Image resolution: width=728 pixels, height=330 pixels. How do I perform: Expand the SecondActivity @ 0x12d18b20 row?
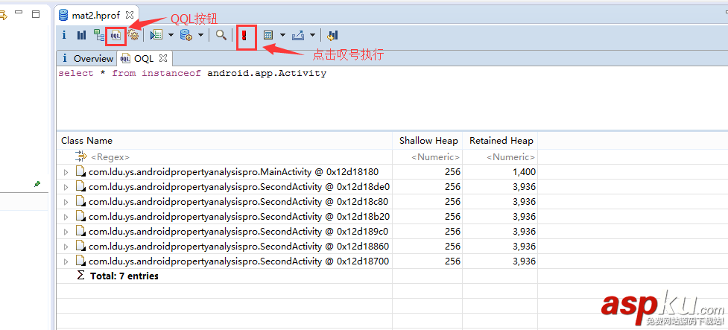click(x=66, y=217)
